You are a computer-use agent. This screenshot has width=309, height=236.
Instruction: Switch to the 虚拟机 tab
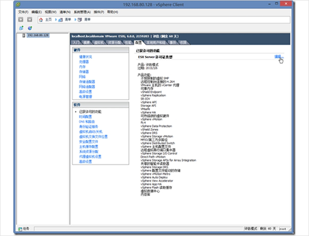point(99,43)
